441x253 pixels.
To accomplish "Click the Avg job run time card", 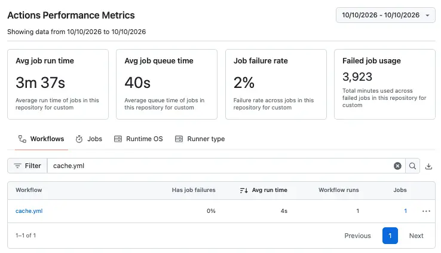I will 58,84.
